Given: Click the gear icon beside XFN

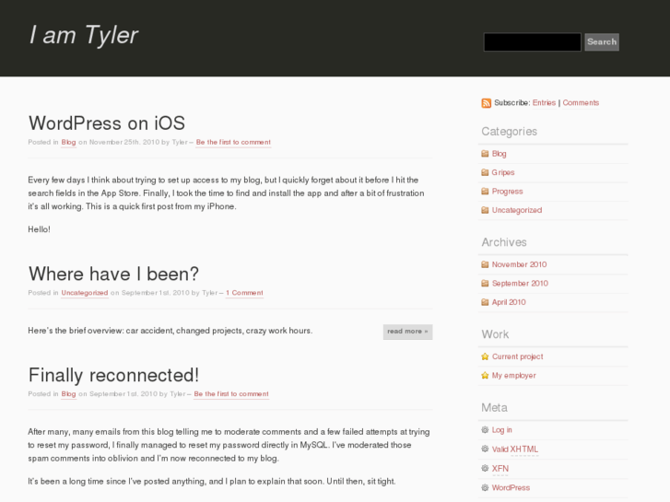Looking at the screenshot, I should click(x=485, y=468).
